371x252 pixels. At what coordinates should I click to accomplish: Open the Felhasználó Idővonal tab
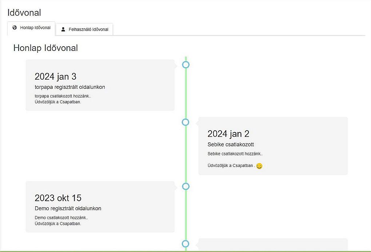(85, 29)
